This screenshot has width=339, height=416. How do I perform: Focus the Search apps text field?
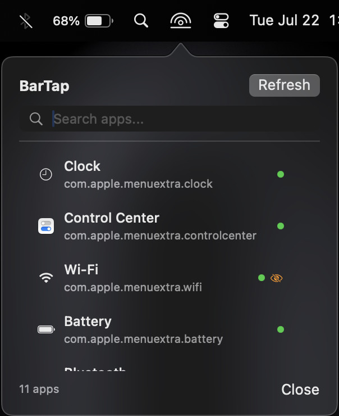click(x=180, y=119)
